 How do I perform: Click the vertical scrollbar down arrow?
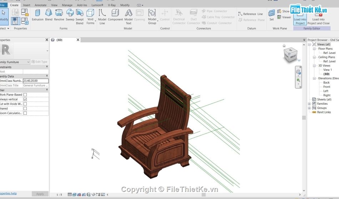[304, 190]
